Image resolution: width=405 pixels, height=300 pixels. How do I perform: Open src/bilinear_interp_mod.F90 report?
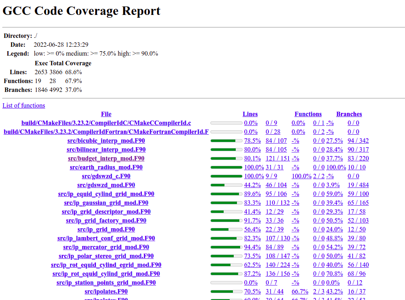[106, 150]
